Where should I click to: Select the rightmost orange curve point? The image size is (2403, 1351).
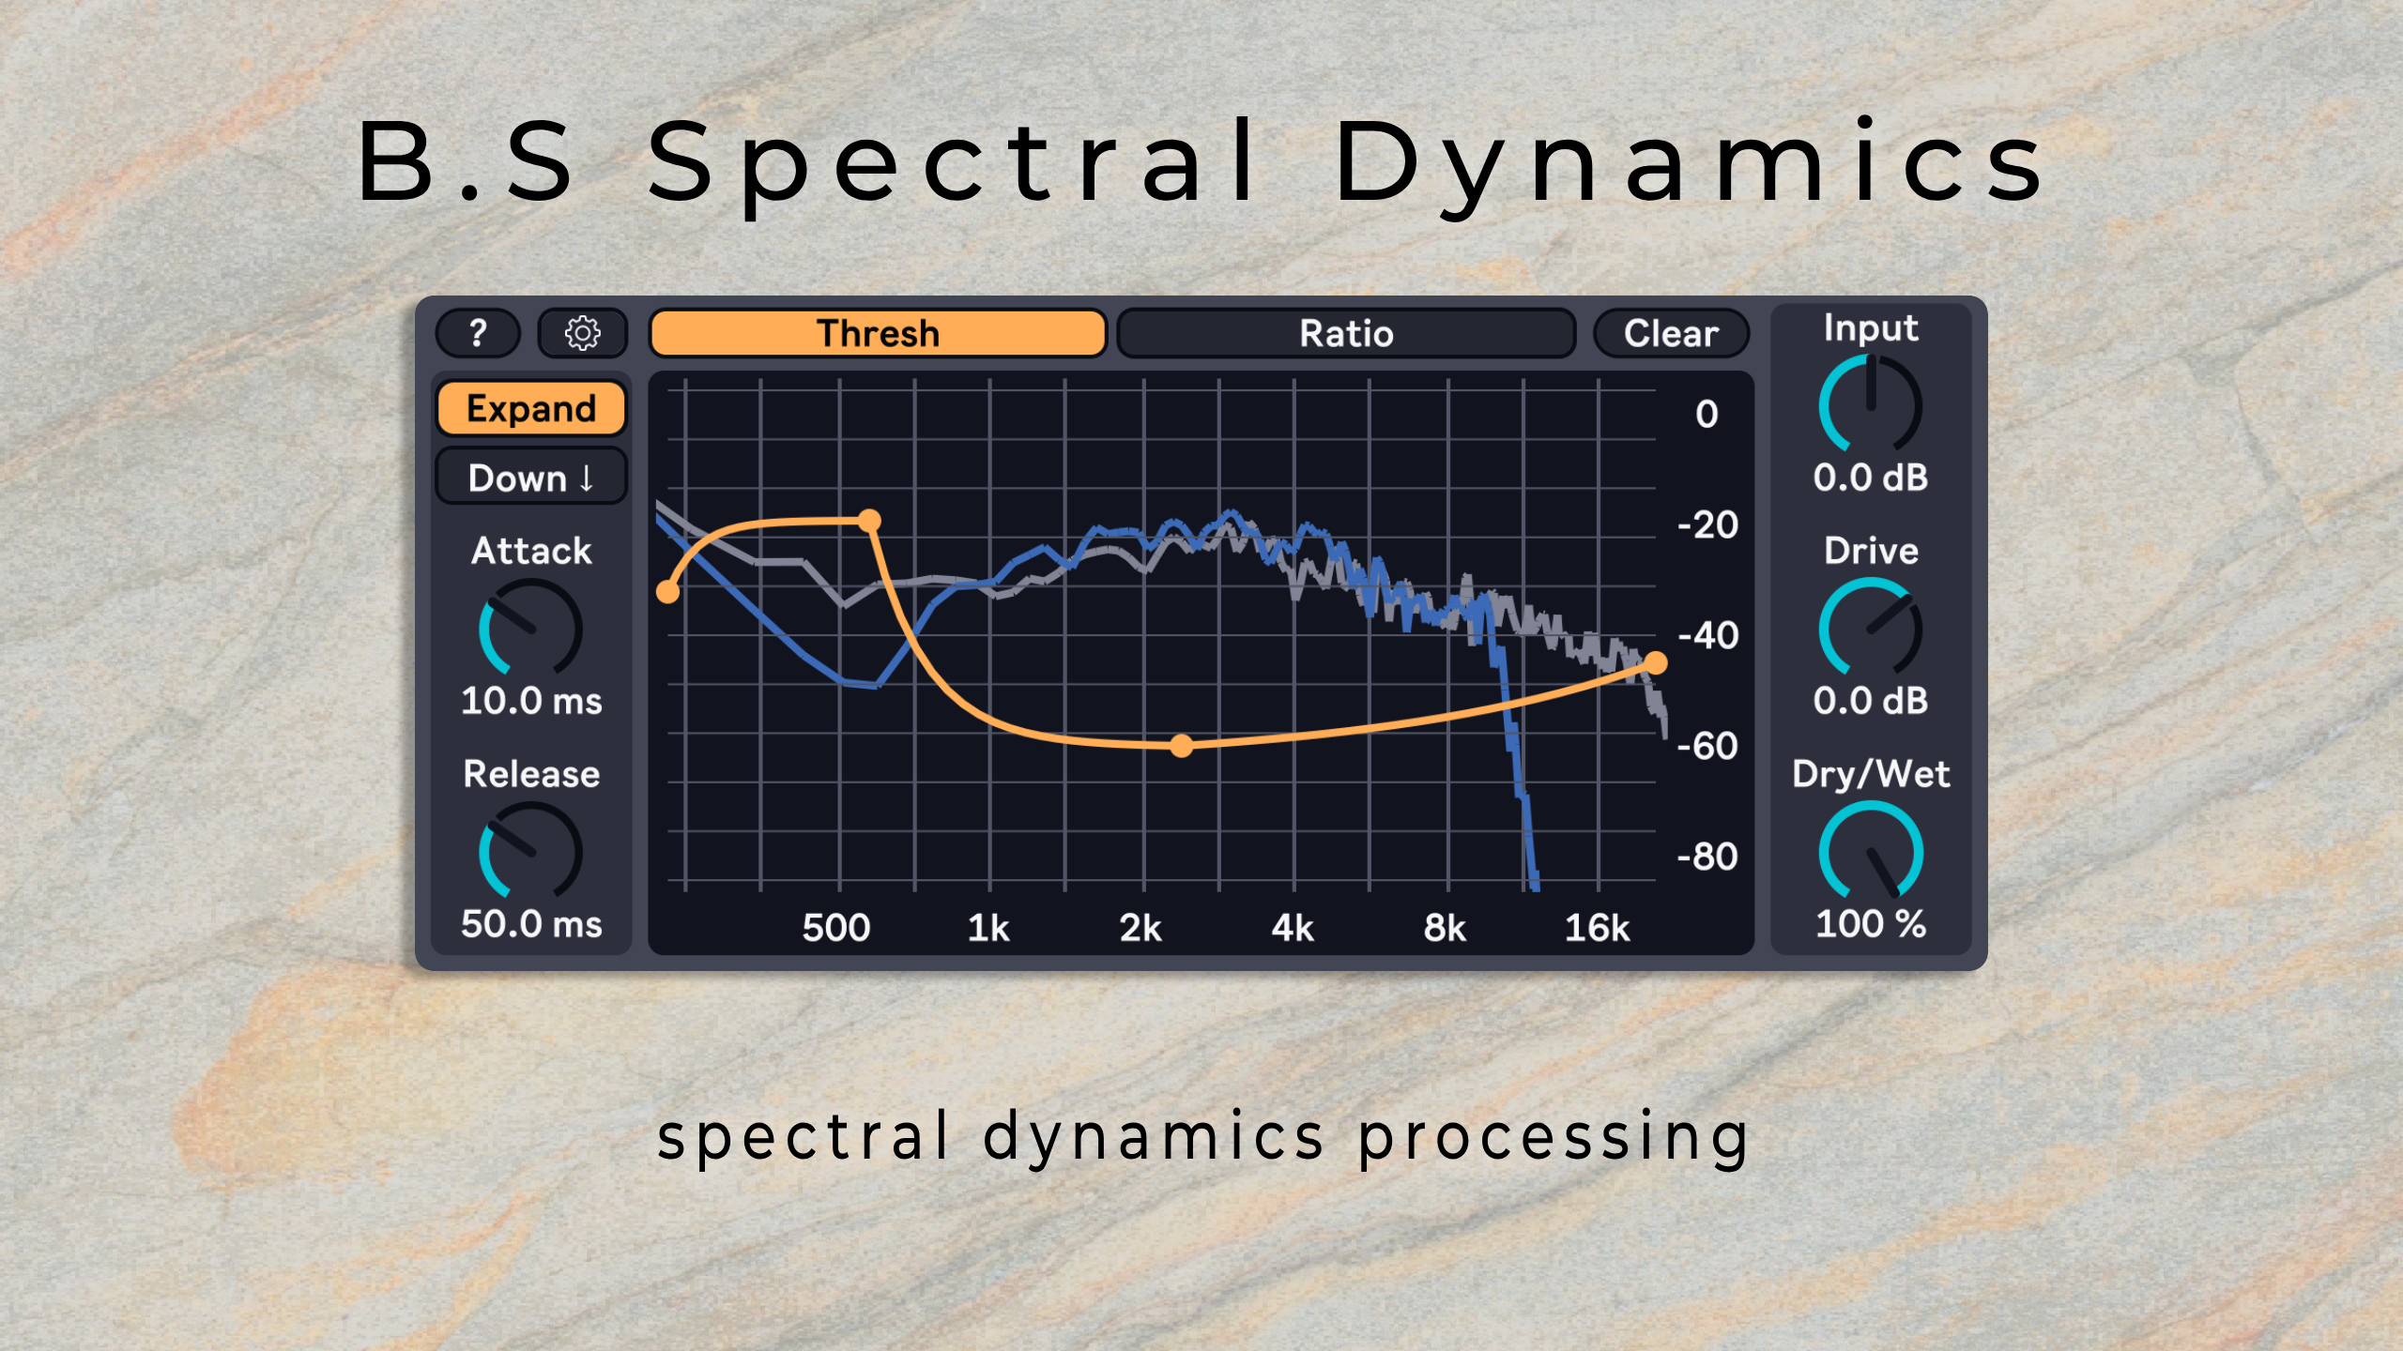(1656, 663)
